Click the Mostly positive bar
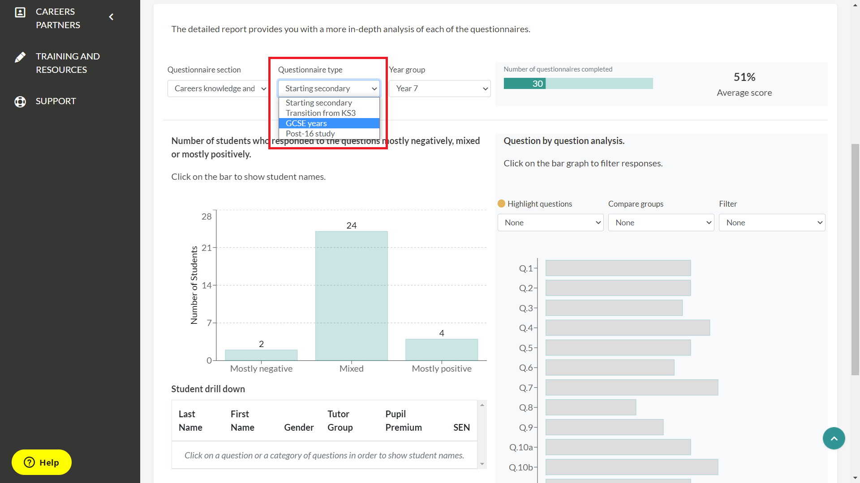The height and width of the screenshot is (483, 860). [442, 350]
